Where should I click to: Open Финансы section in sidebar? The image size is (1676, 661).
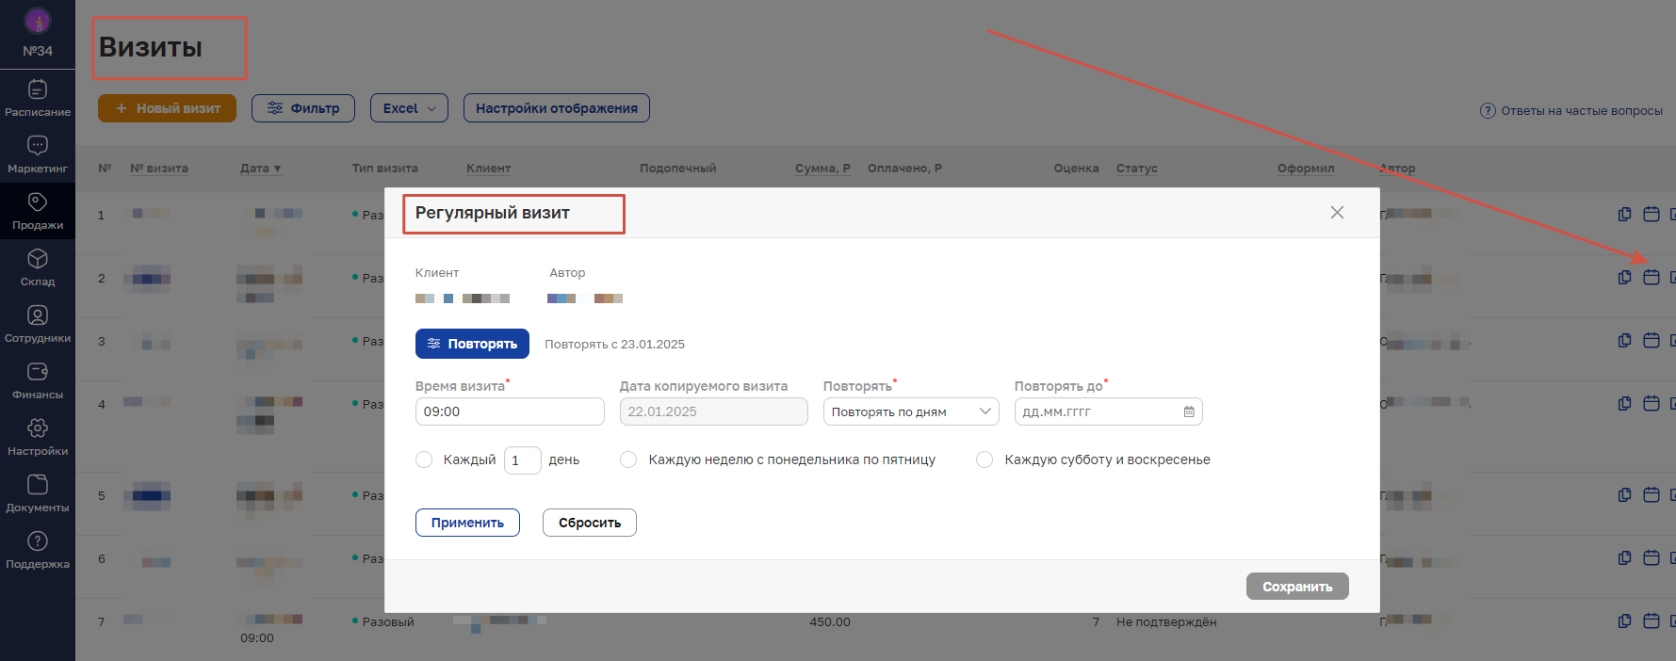click(x=38, y=380)
